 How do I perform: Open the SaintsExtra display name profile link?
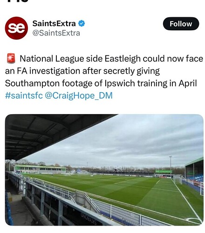click(54, 23)
